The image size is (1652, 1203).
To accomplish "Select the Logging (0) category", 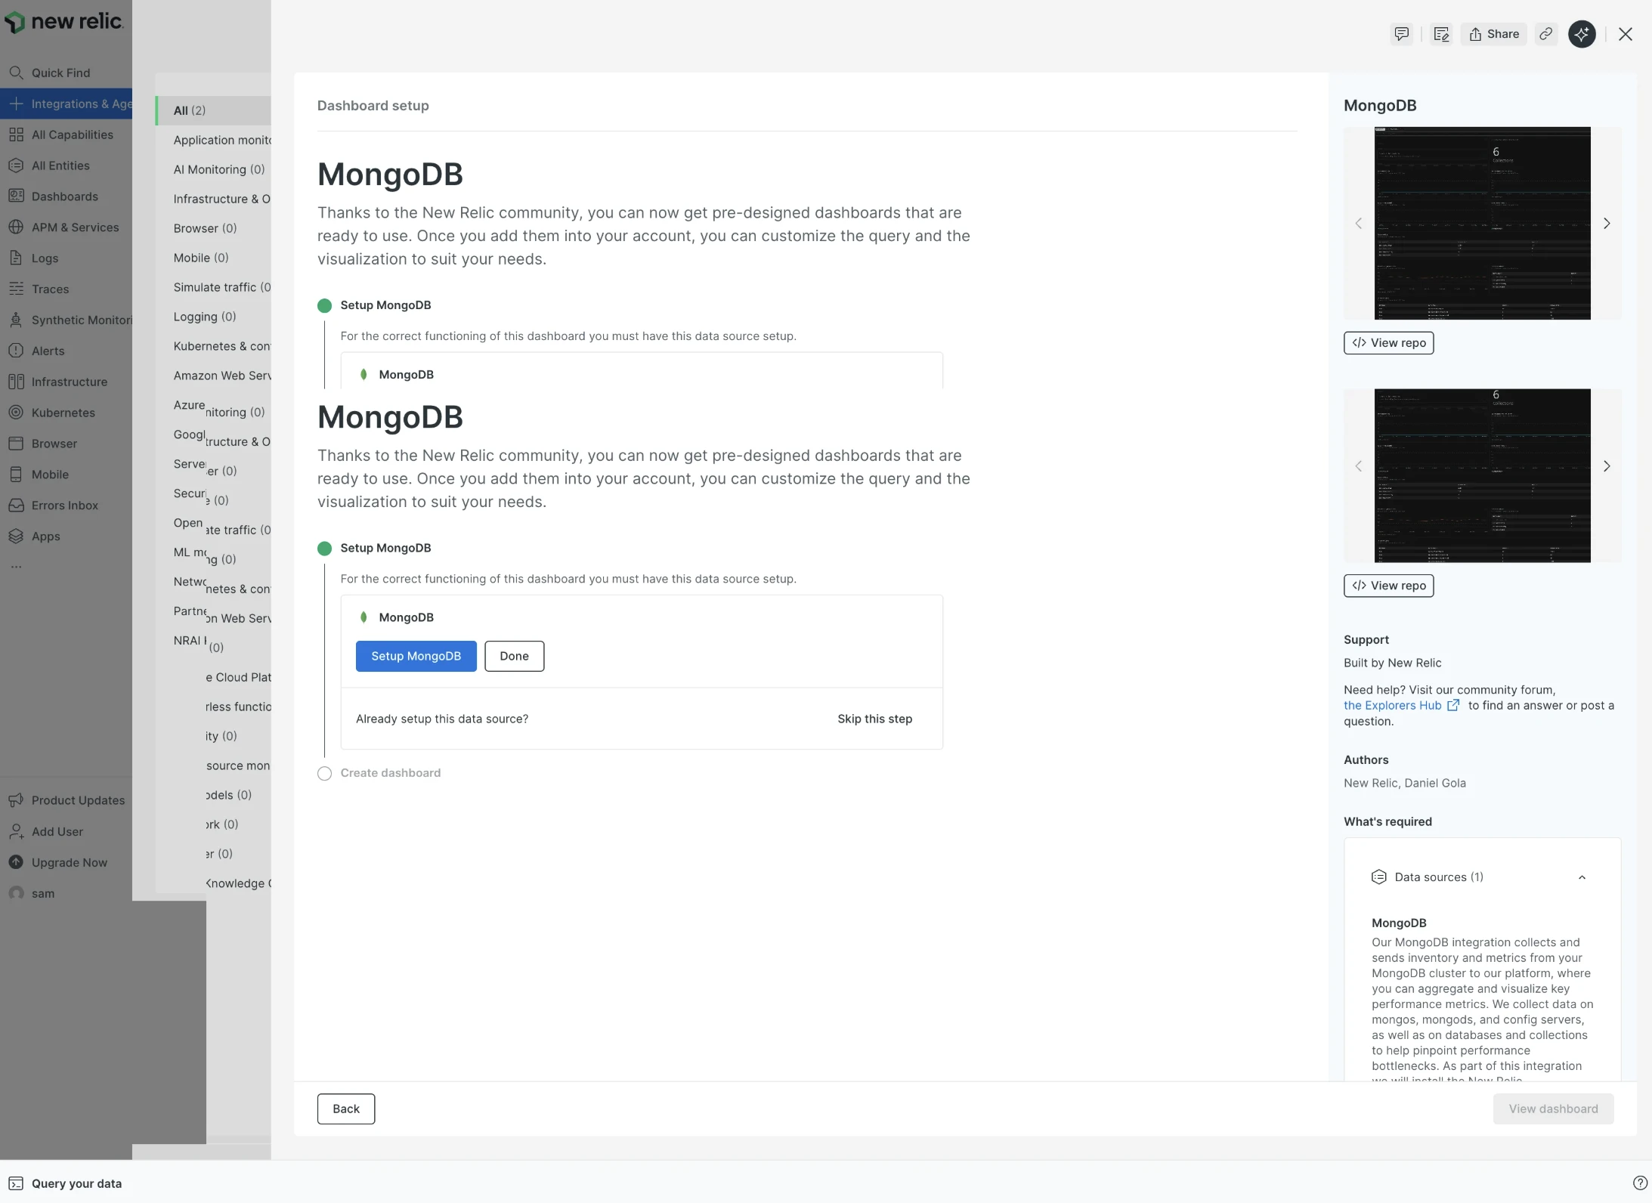I will 205,317.
